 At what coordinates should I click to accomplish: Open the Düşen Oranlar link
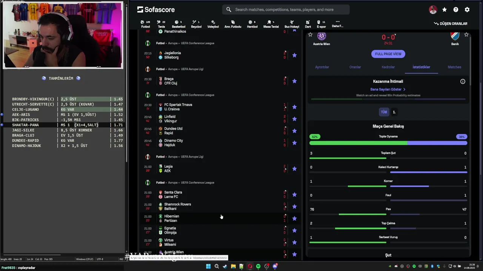pyautogui.click(x=451, y=24)
